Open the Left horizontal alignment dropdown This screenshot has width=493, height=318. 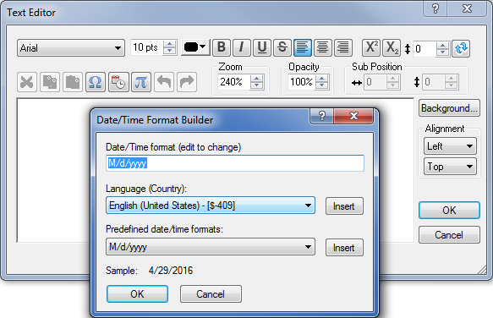pos(450,146)
